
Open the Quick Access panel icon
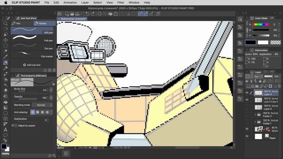pyautogui.click(x=240, y=19)
